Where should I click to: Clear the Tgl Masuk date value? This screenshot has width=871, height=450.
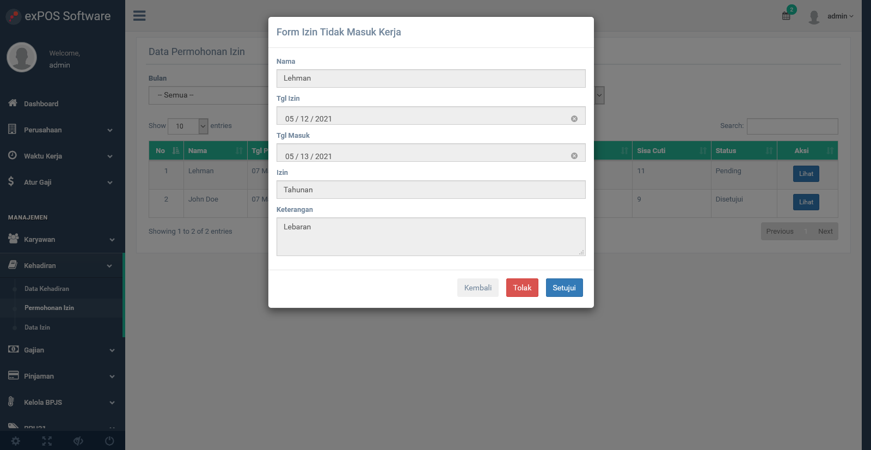tap(574, 156)
